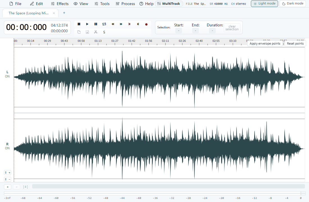The width and height of the screenshot is (309, 202).
Task: Click the FILE The Sp... label
Action: 196,4
